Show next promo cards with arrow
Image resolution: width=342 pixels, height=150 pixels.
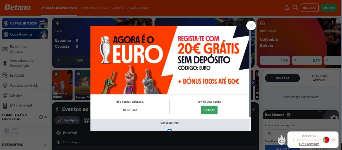[253, 83]
